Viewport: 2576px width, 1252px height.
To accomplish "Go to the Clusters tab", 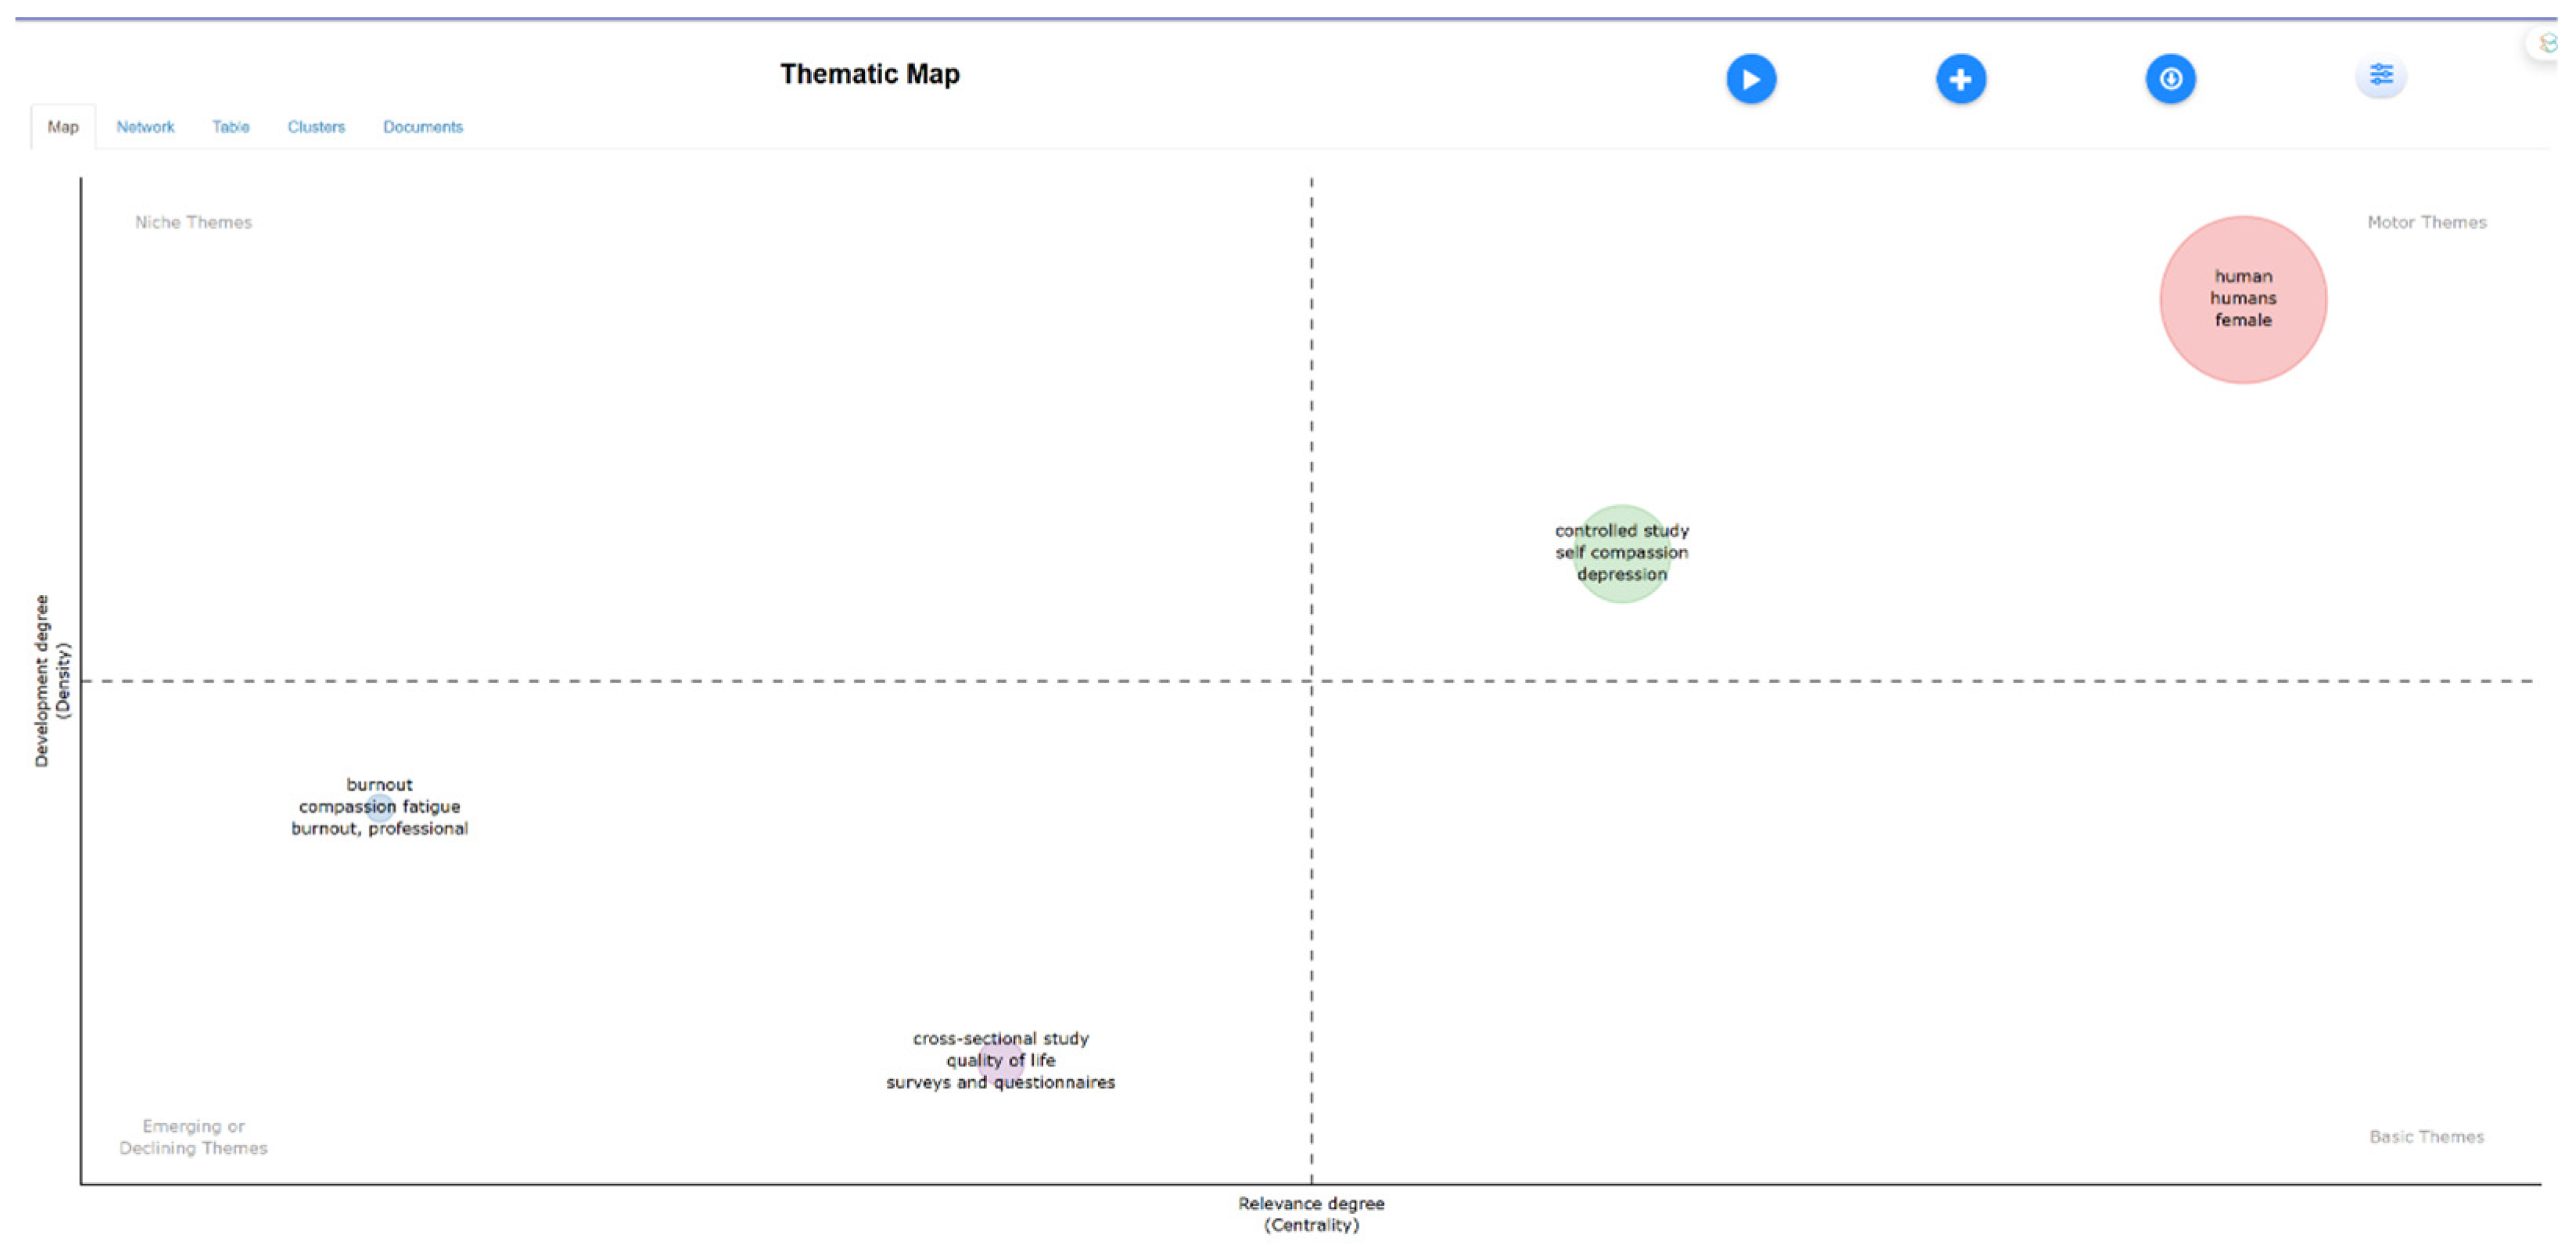I will tap(316, 127).
